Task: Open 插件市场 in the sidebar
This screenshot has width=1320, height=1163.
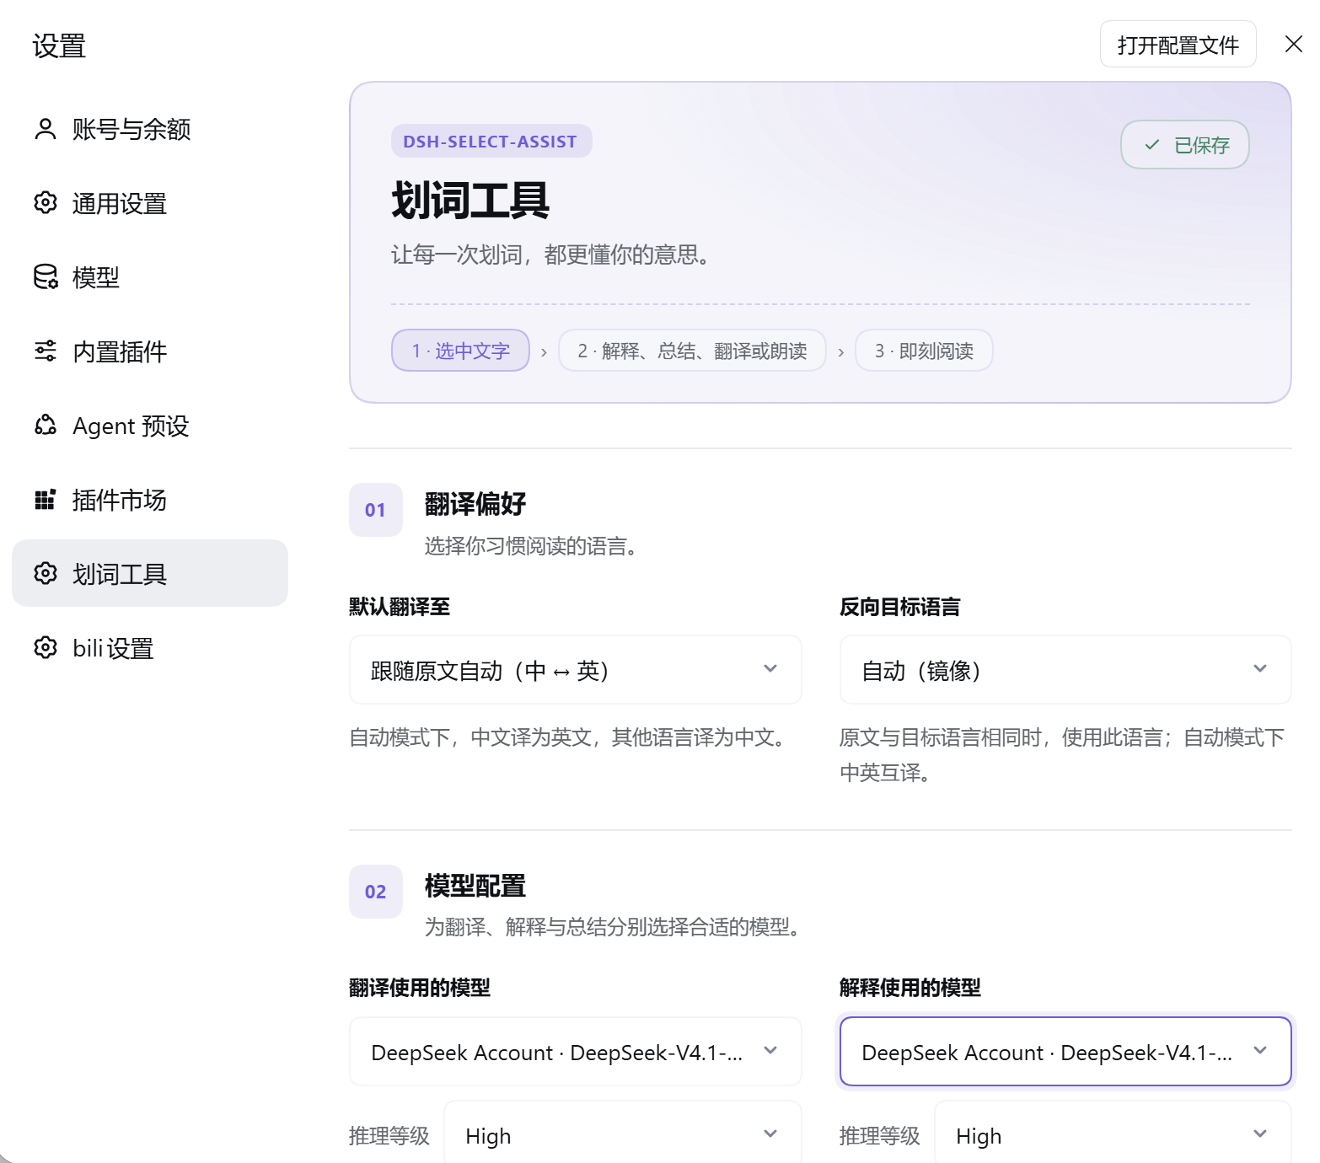Action: (x=150, y=500)
